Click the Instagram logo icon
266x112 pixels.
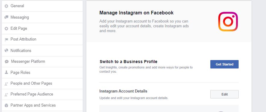(x=228, y=22)
